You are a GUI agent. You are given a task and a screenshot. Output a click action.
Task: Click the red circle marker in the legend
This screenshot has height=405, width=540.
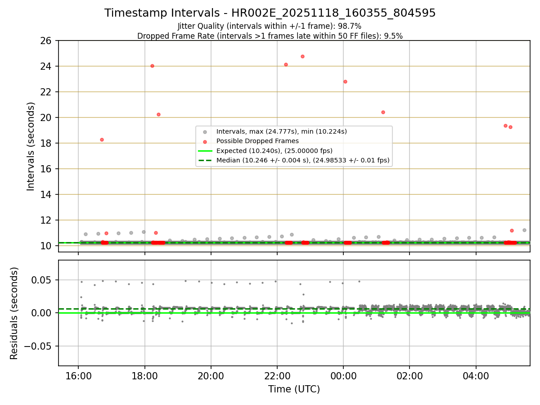click(x=205, y=141)
